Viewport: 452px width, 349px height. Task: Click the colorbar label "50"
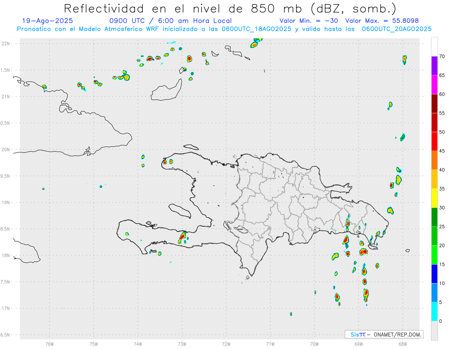tap(442, 132)
